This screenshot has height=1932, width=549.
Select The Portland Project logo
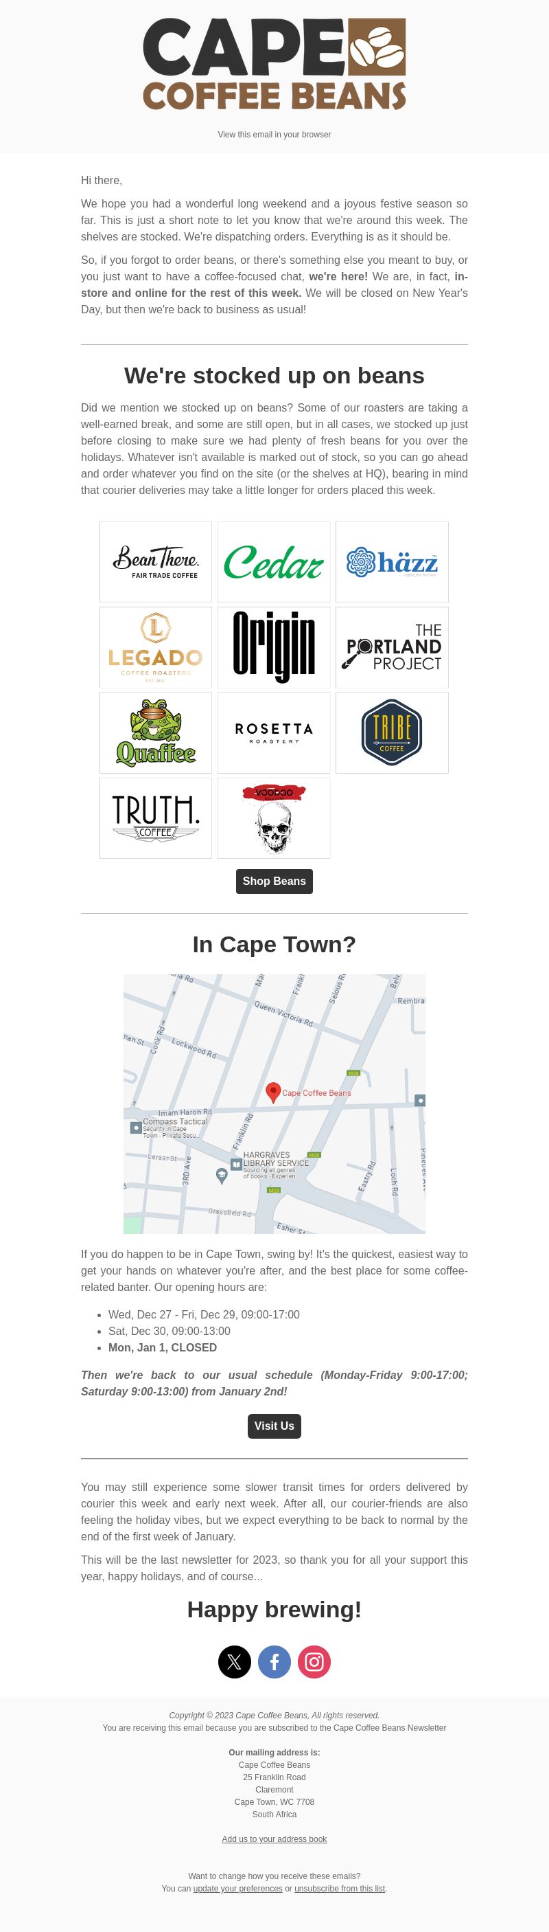pos(392,647)
